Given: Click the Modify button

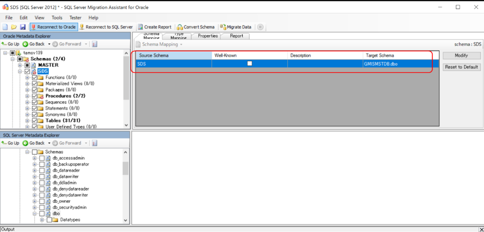Looking at the screenshot, I should [x=461, y=55].
